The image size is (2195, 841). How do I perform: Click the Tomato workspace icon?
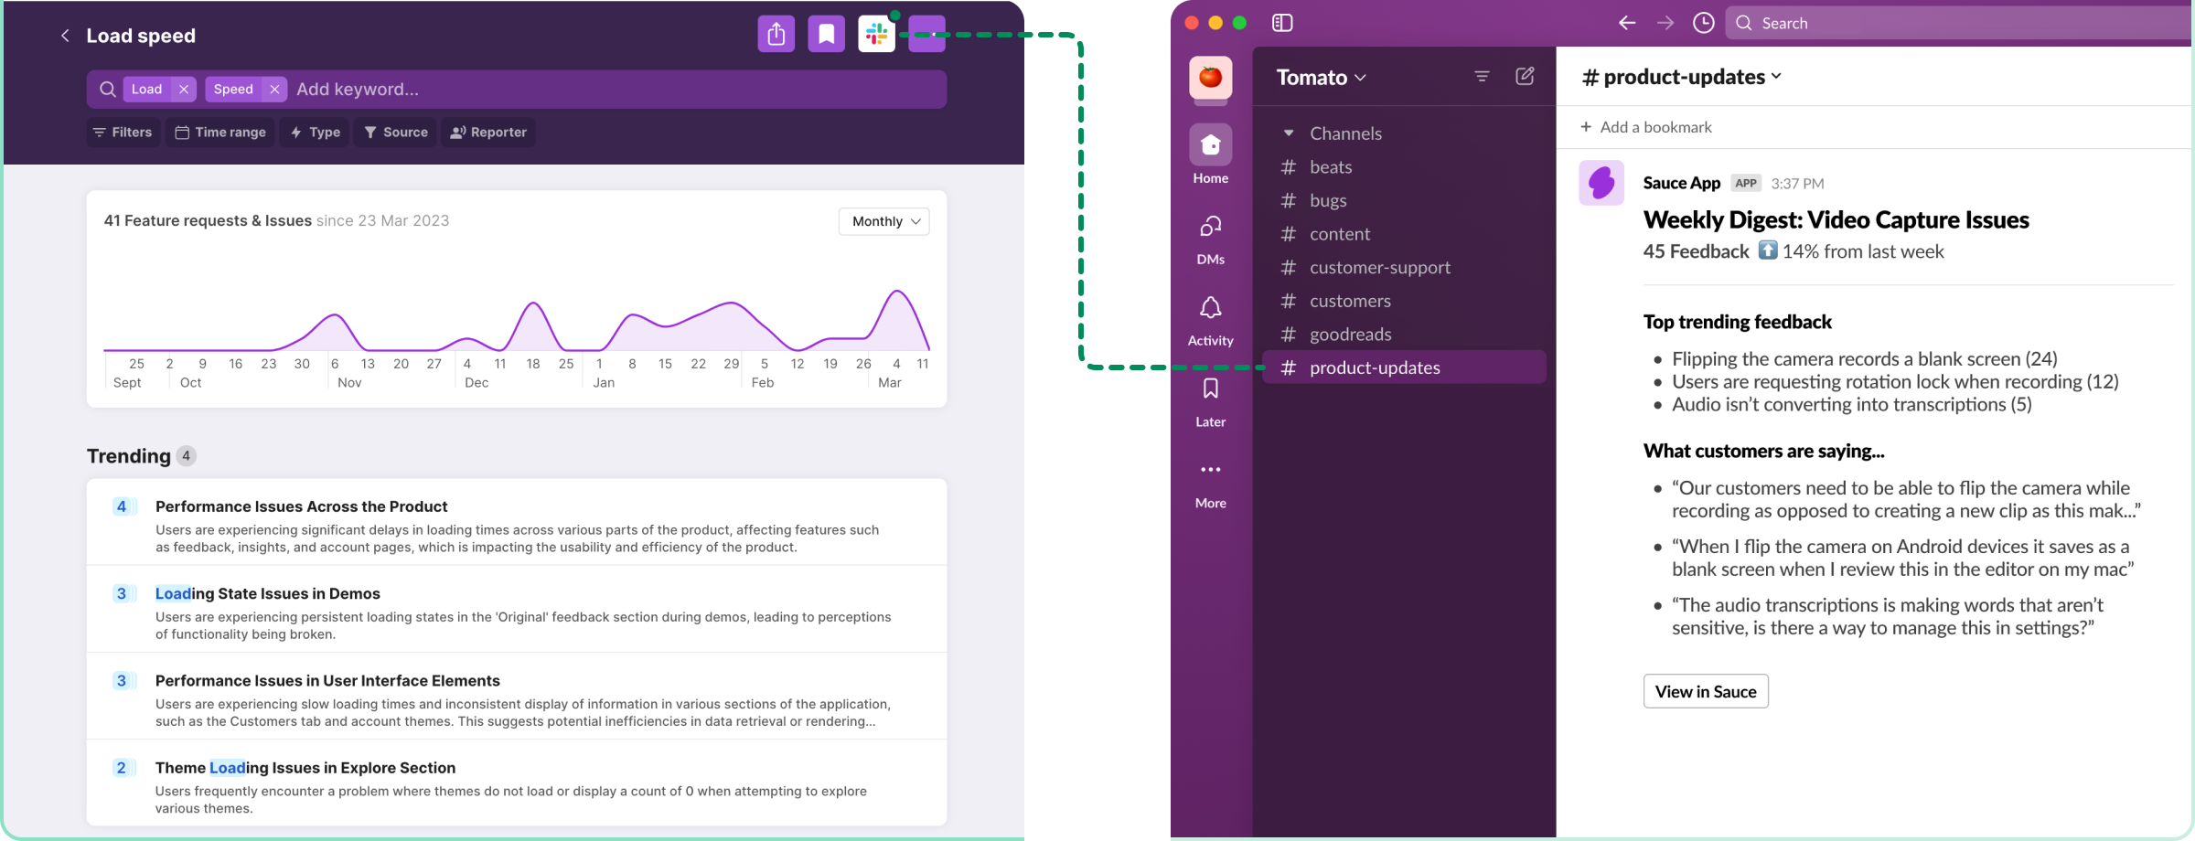(x=1210, y=77)
